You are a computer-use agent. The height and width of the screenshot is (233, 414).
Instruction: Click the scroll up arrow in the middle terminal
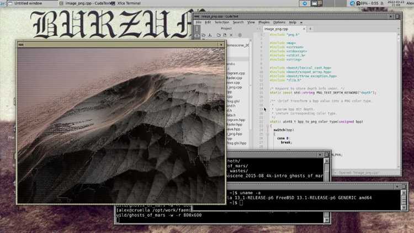coord(327,161)
